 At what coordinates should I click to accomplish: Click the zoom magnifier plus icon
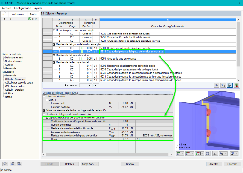point(222,154)
